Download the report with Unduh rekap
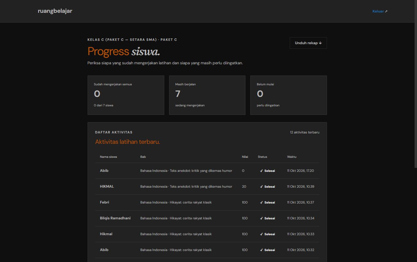Viewport: 417px width, 262px height. pyautogui.click(x=308, y=43)
